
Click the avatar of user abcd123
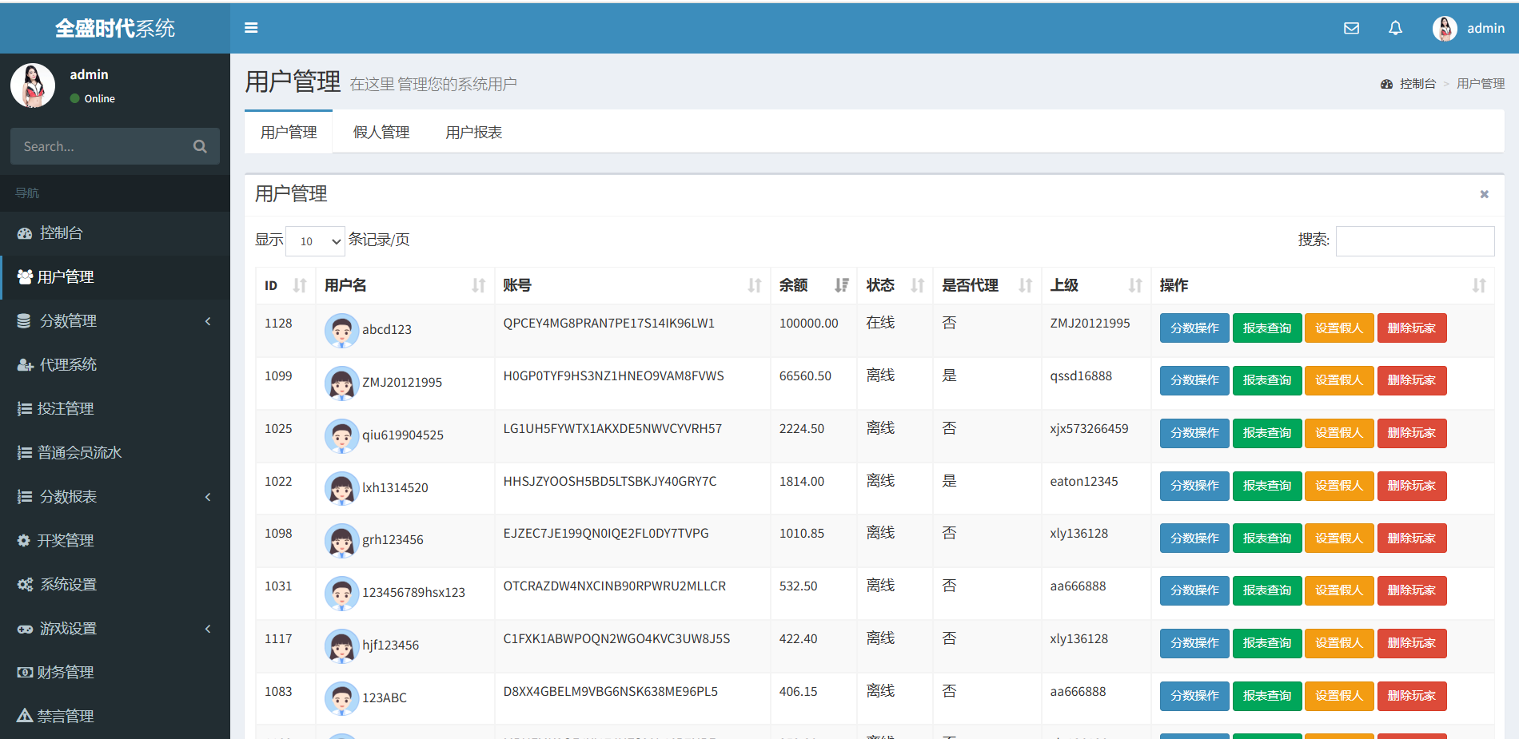click(x=341, y=330)
